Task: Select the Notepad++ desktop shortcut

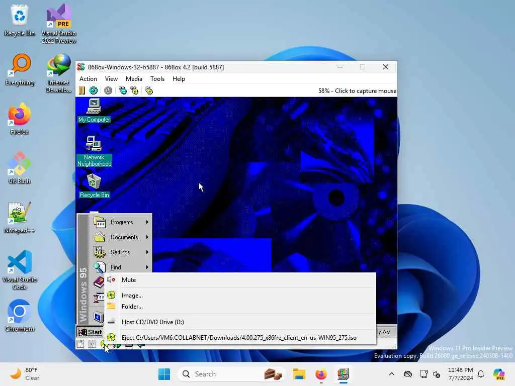Action: (20, 217)
